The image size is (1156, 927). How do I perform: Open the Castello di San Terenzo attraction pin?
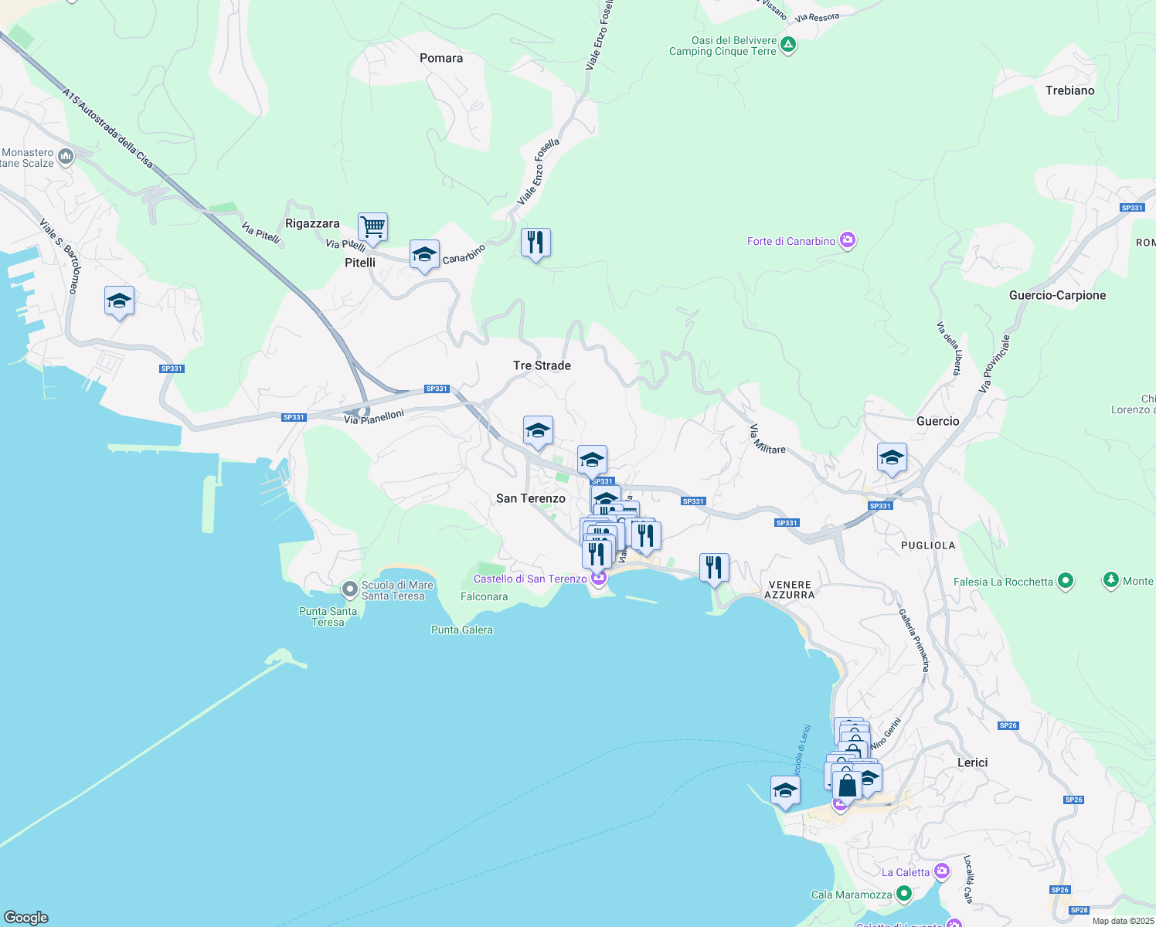pyautogui.click(x=598, y=579)
